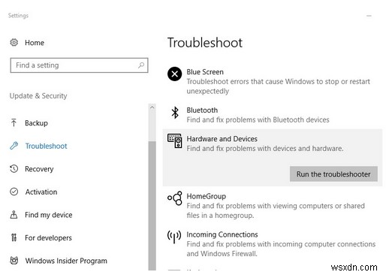Click the search magnifier icon
386x275 pixels.
coord(141,65)
